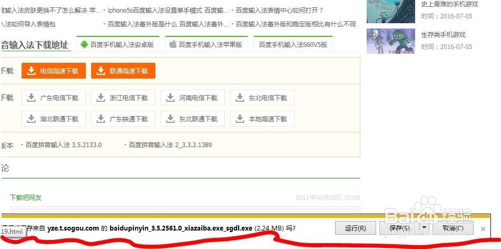Open 百度拼音输入法 2_3.3.2.1389 version link
This screenshot has width=501, height=249.
[170, 145]
